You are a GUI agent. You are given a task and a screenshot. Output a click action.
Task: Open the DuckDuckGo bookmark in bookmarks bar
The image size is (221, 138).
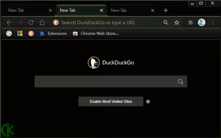(31, 33)
